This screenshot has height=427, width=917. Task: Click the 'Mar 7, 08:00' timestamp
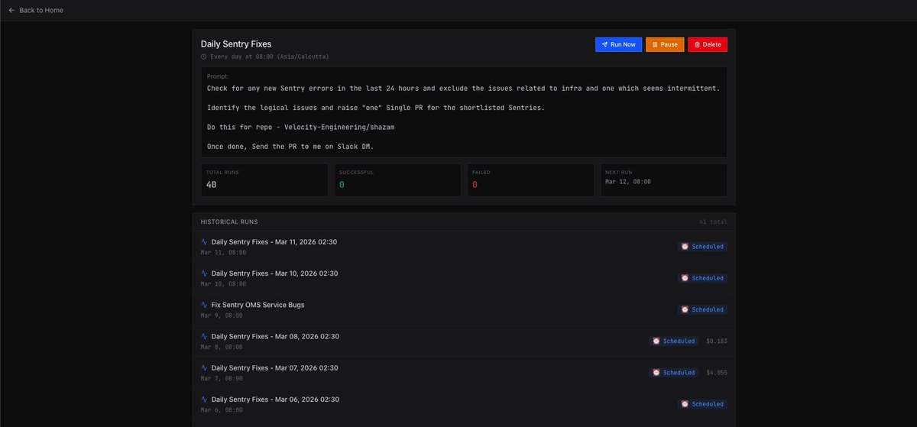(x=222, y=378)
